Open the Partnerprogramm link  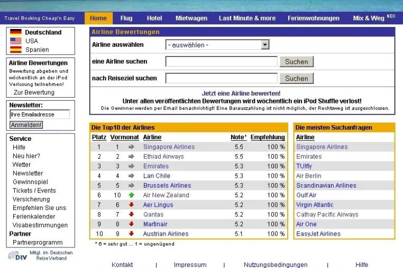coord(38,242)
